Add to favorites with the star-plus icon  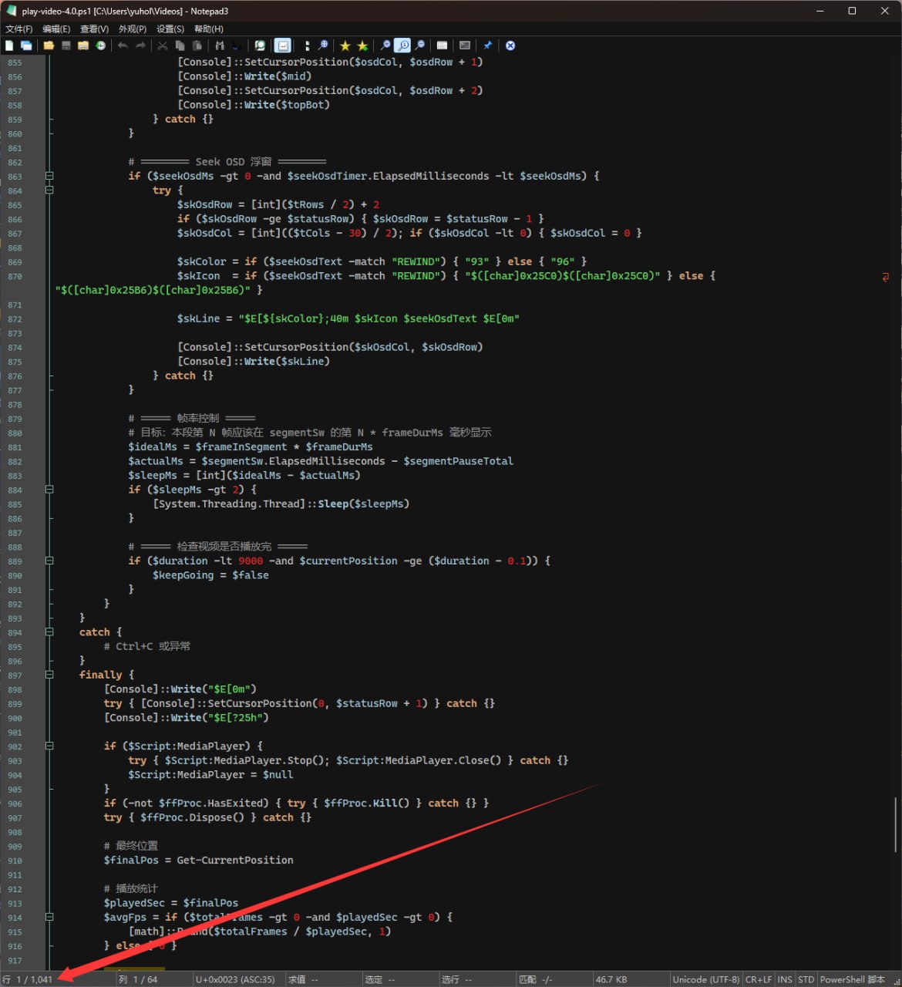tap(362, 46)
